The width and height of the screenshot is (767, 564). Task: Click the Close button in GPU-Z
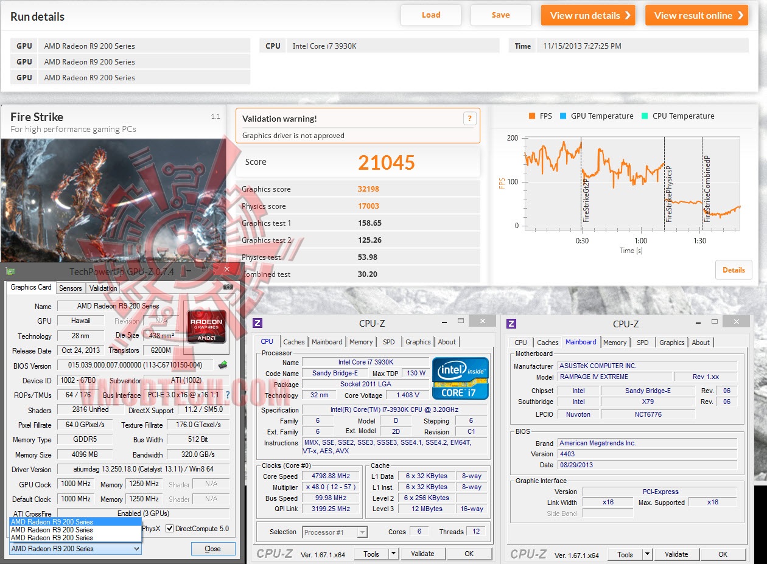[x=213, y=548]
